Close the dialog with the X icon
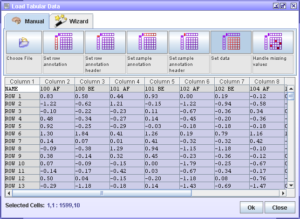This screenshot has height=219, width=300. [x=293, y=6]
